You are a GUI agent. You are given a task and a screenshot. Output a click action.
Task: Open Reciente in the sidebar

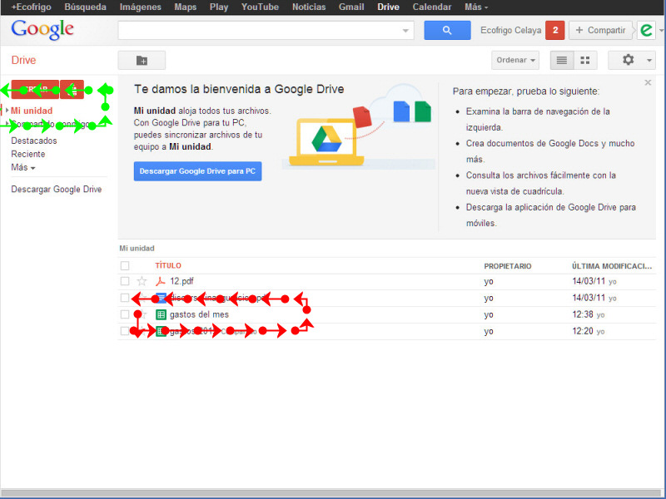[28, 154]
